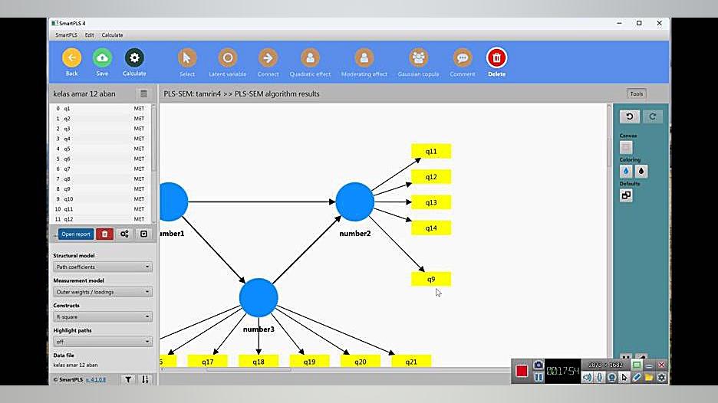Select latent variable number3 circle
The width and height of the screenshot is (718, 403).
coord(259,298)
